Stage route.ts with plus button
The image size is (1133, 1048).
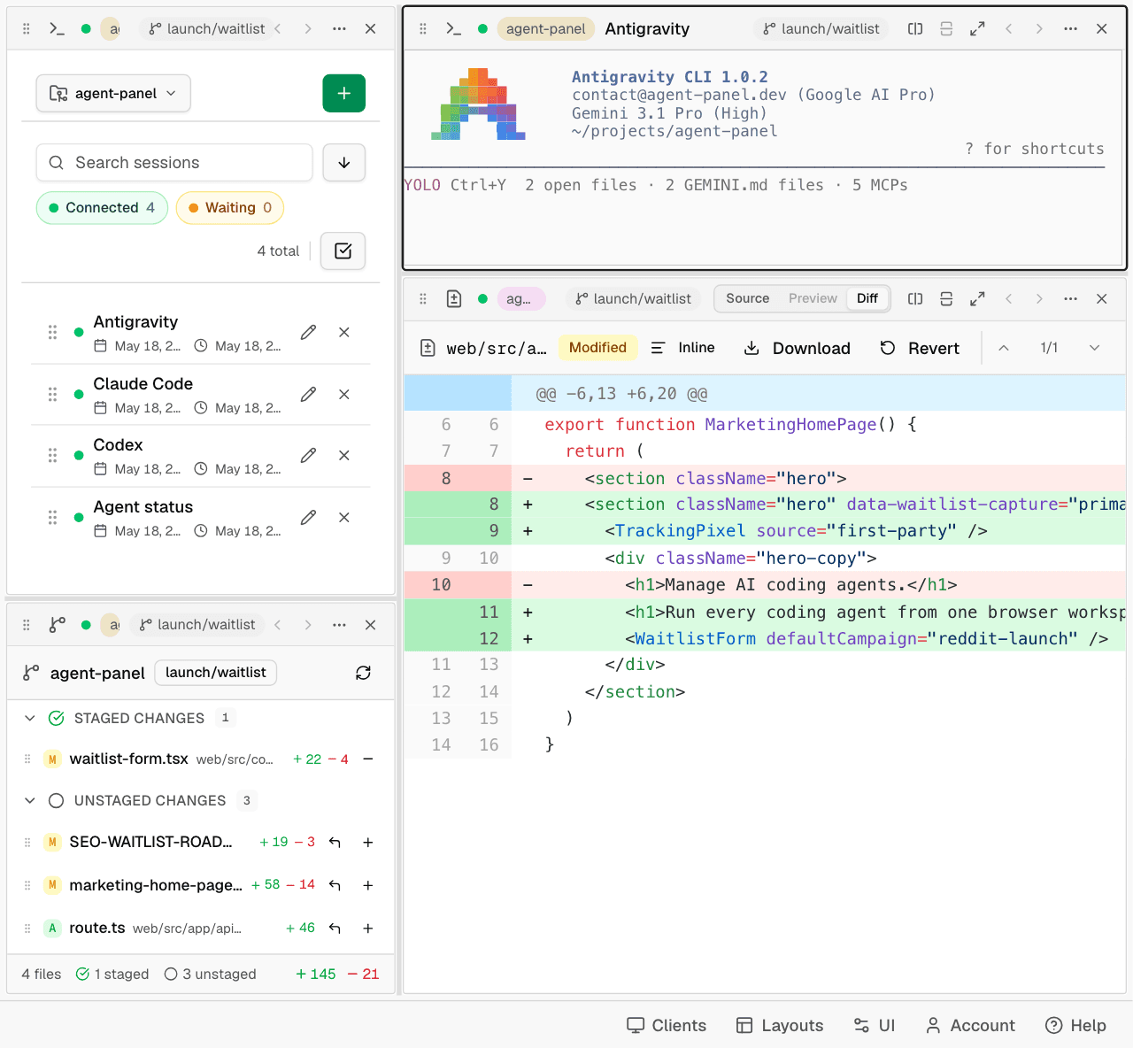pyautogui.click(x=368, y=928)
